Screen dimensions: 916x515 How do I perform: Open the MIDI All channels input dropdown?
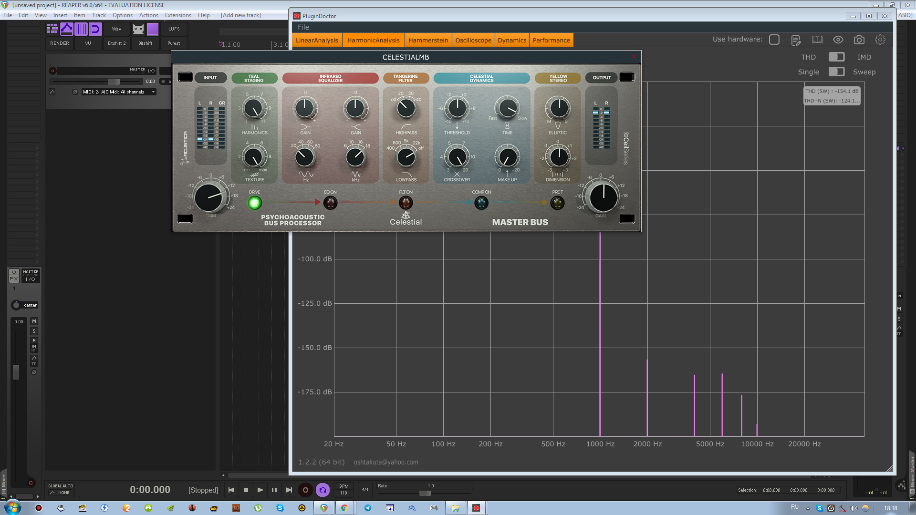pyautogui.click(x=119, y=92)
